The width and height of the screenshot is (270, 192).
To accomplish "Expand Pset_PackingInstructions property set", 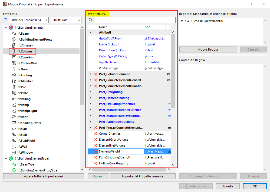I will click(90, 122).
